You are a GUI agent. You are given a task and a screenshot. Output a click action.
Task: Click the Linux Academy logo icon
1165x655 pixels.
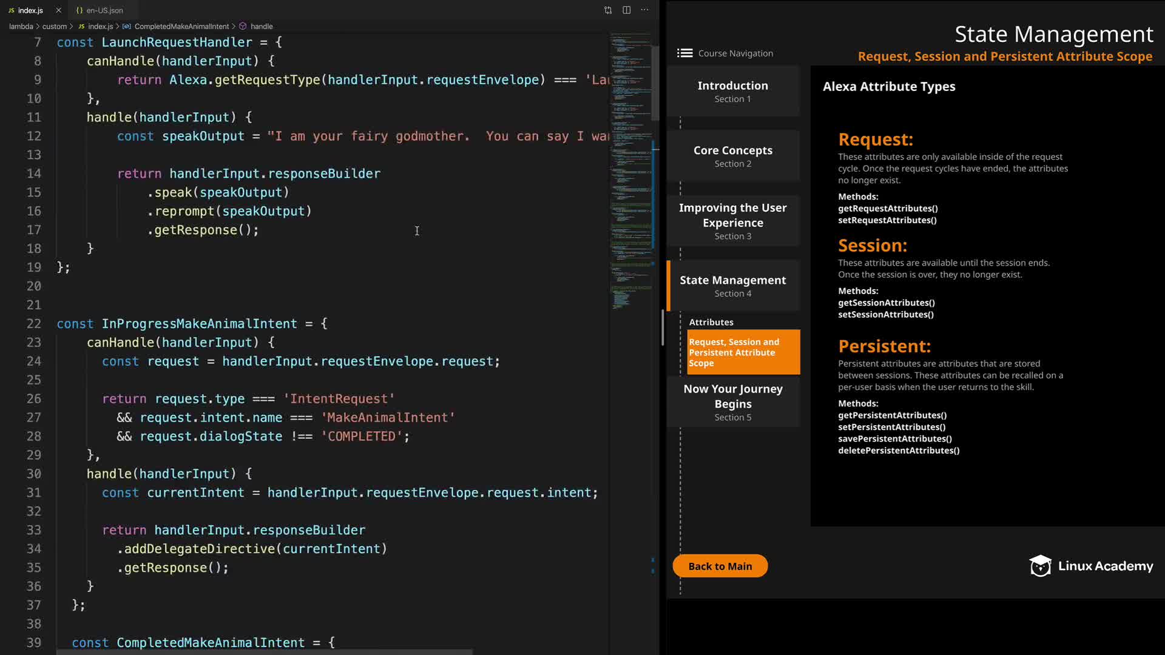(1040, 566)
